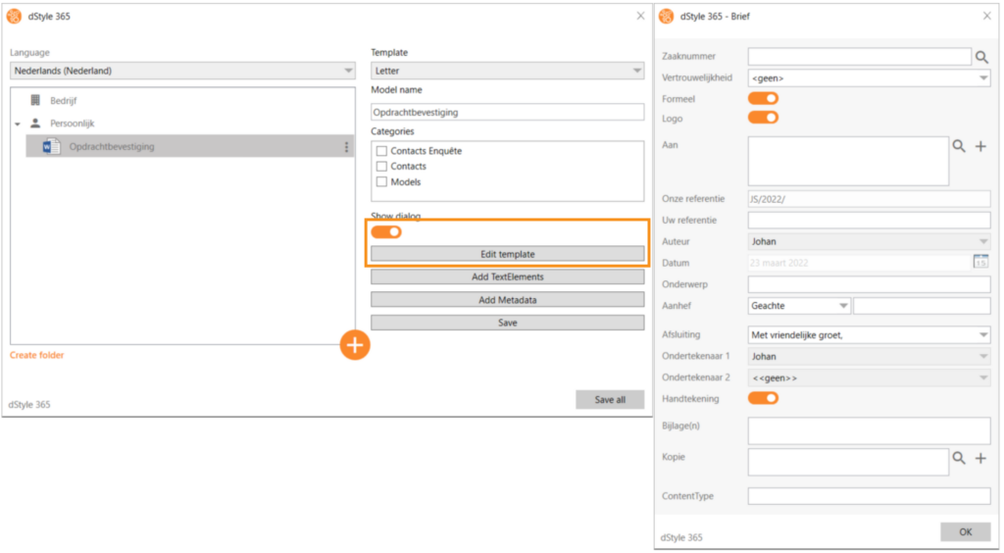The image size is (1004, 553).
Task: Open the calendar picker beside Datum
Action: [x=980, y=261]
